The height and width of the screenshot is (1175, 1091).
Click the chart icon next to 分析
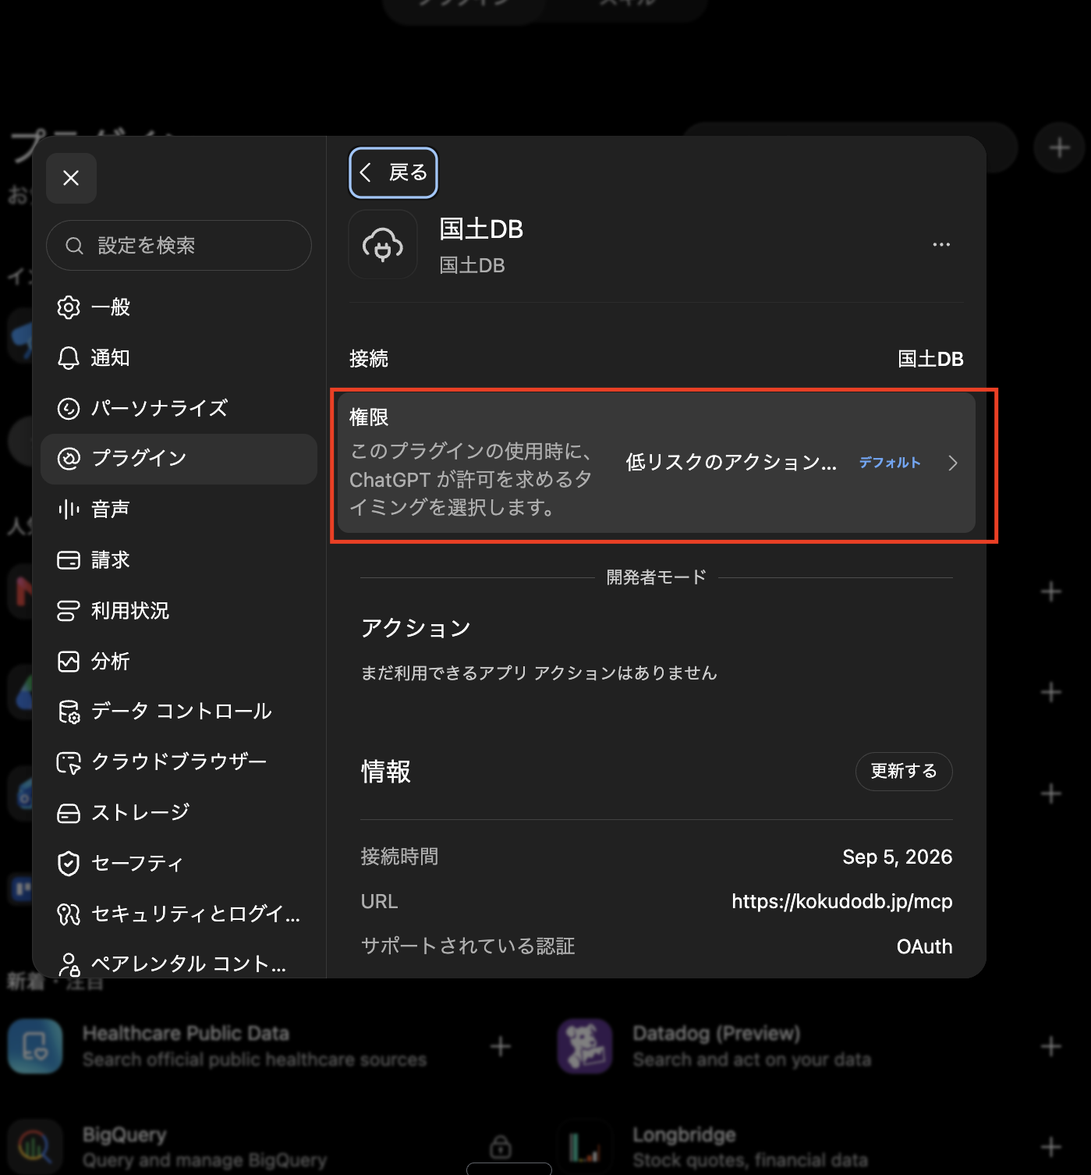(x=69, y=662)
